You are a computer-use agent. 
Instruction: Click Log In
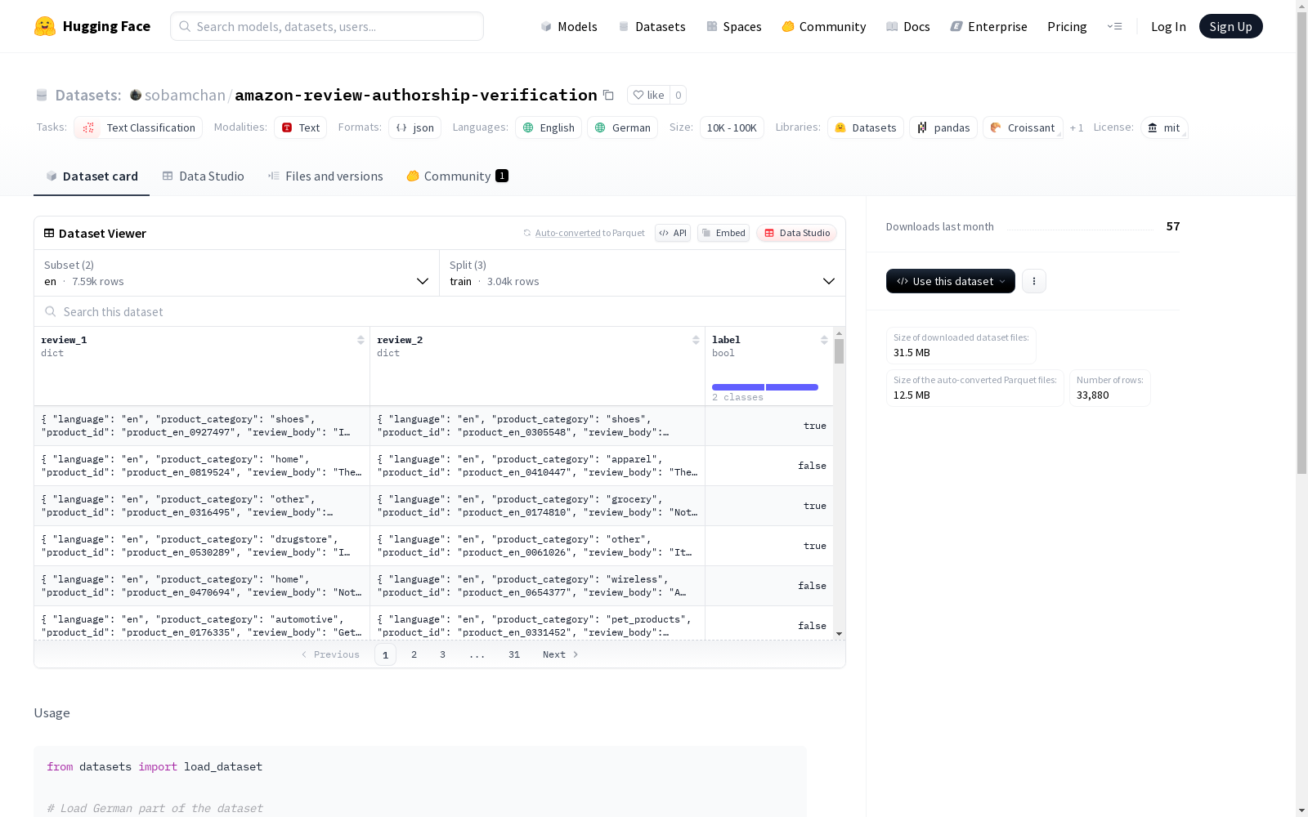point(1168,26)
